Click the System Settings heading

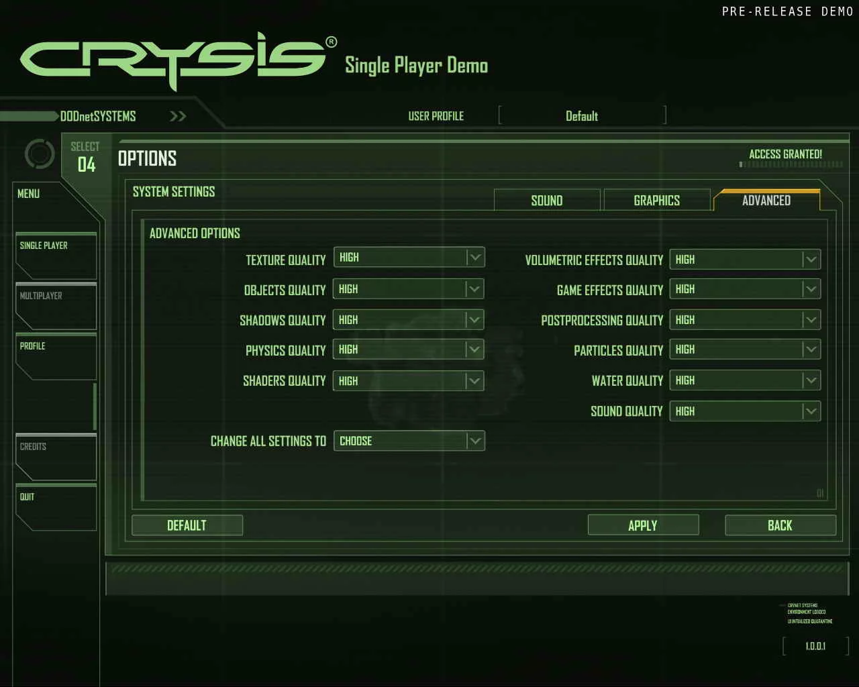pos(174,192)
